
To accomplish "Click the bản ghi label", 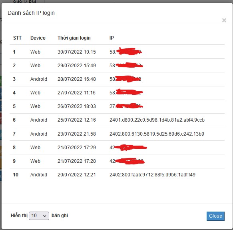I will (60, 216).
